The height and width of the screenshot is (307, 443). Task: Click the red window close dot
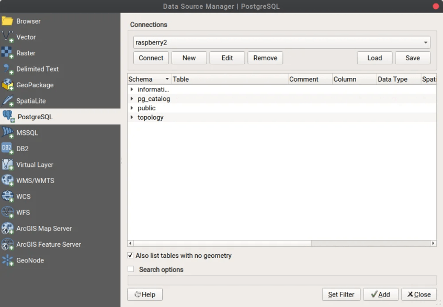[x=436, y=6]
